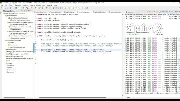Open the green Boot Dashboard toolbar icon

pyautogui.click(x=16, y=8)
